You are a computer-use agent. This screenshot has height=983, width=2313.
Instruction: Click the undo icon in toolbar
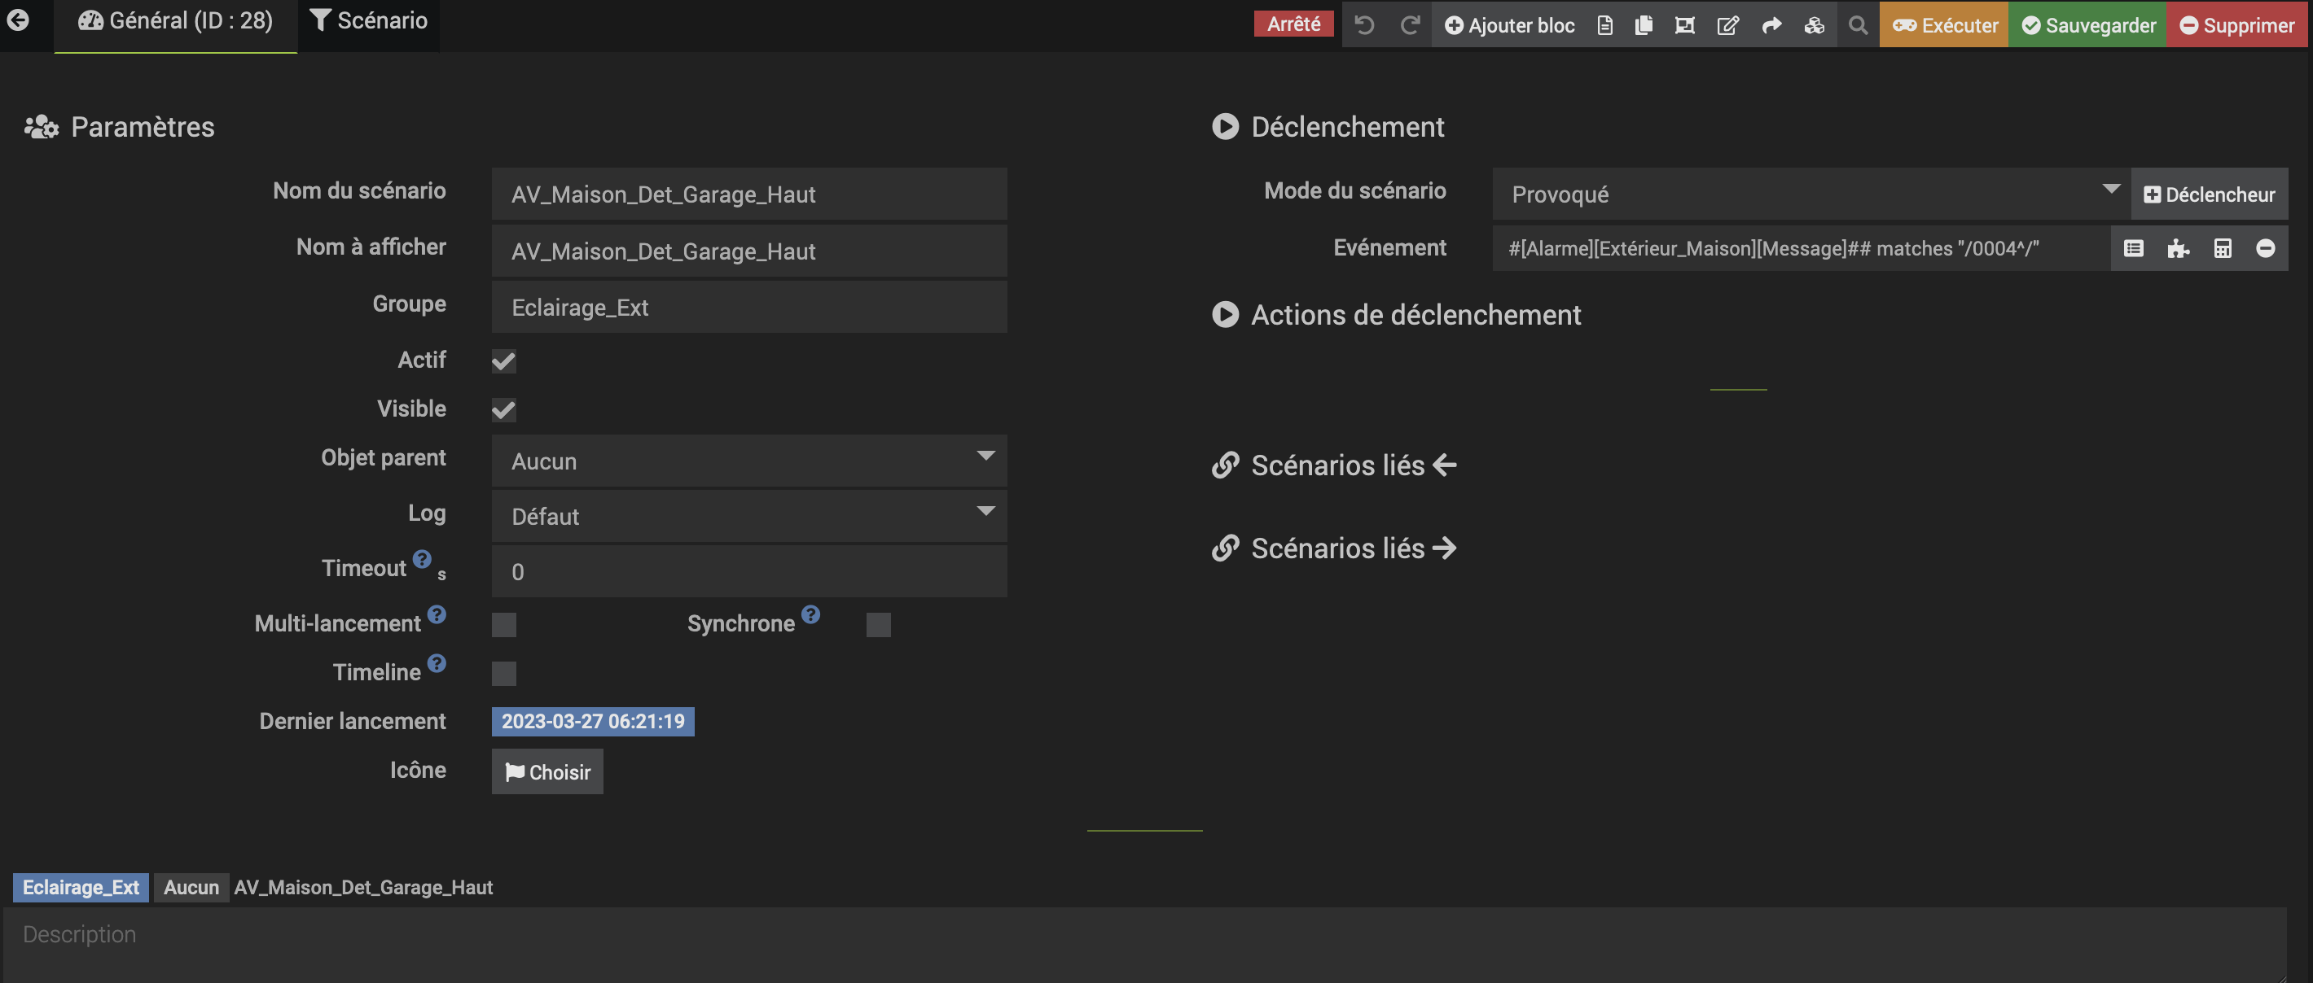coord(1364,25)
